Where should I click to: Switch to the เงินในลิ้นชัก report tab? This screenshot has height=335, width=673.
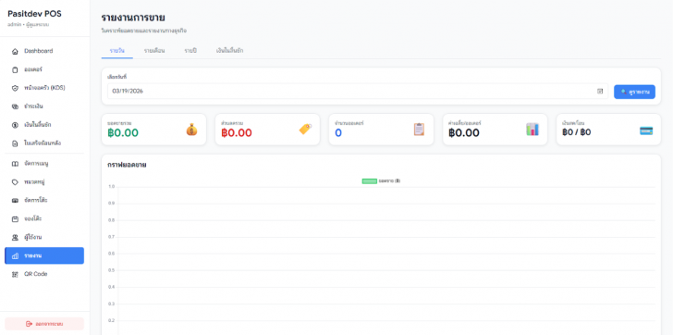[x=229, y=51]
